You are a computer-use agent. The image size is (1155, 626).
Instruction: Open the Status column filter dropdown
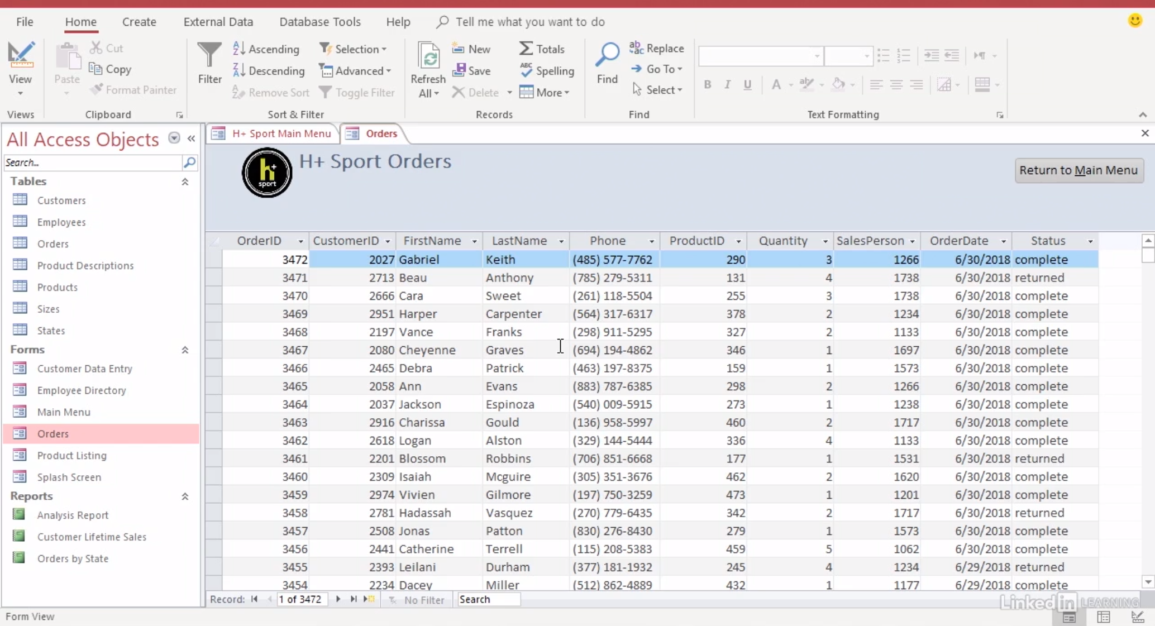[1090, 241]
